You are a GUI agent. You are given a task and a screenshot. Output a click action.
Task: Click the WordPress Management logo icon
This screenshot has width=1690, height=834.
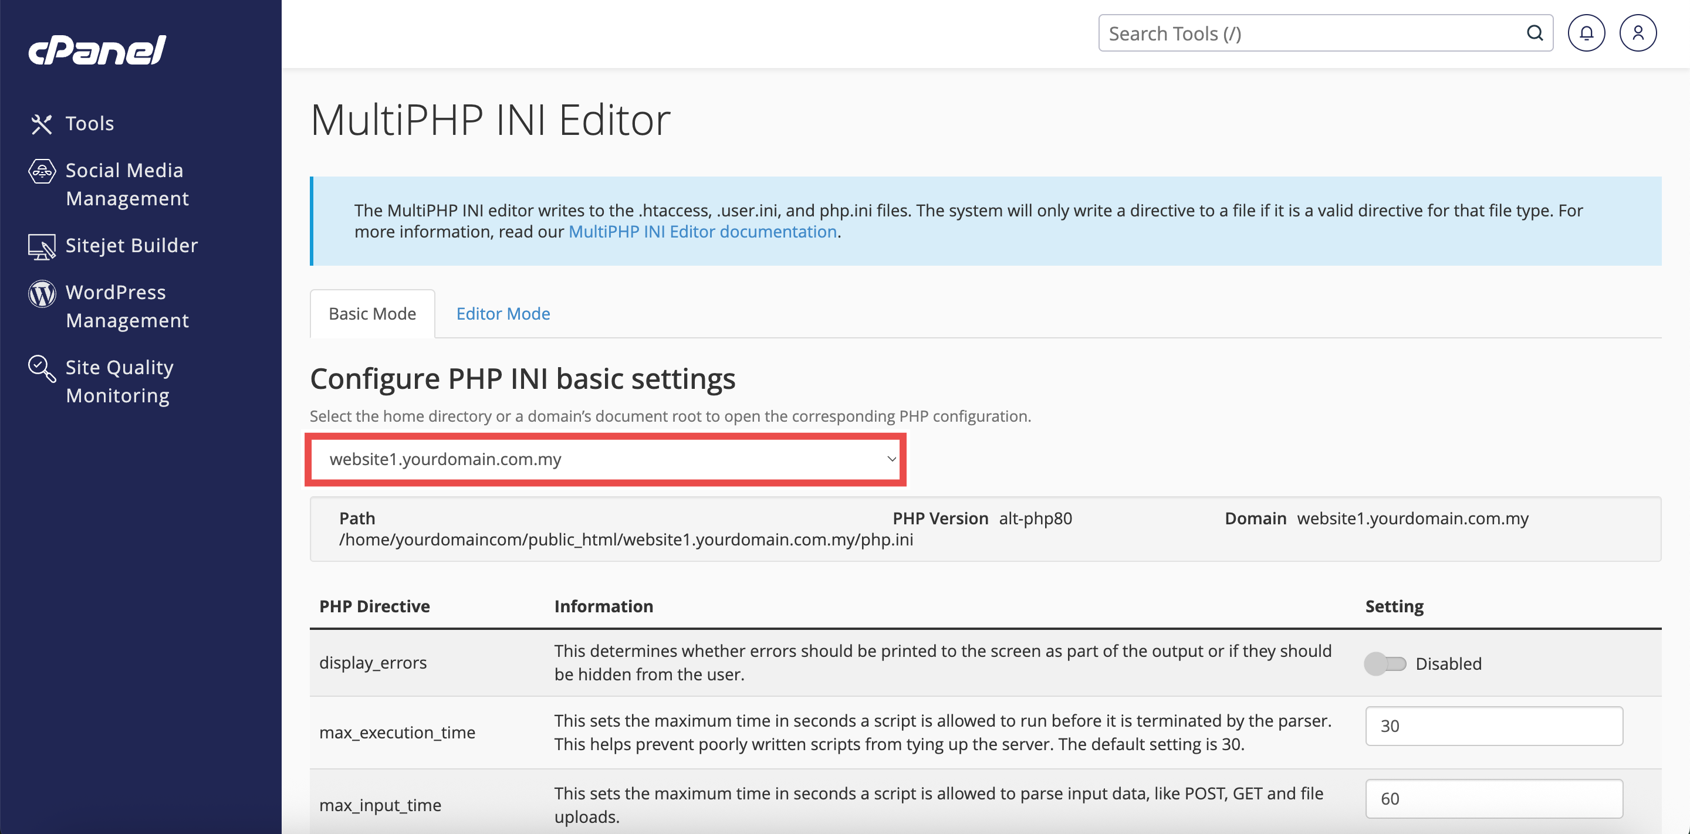click(42, 294)
